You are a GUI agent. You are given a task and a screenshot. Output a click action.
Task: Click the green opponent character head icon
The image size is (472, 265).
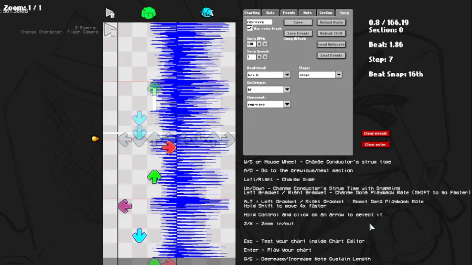148,13
